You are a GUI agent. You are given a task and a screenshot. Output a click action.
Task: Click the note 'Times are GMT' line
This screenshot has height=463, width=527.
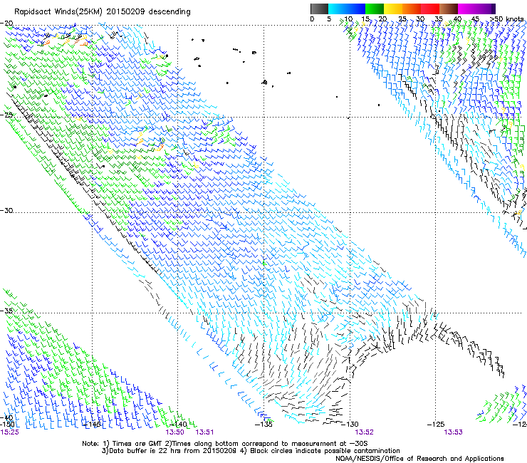point(225,444)
